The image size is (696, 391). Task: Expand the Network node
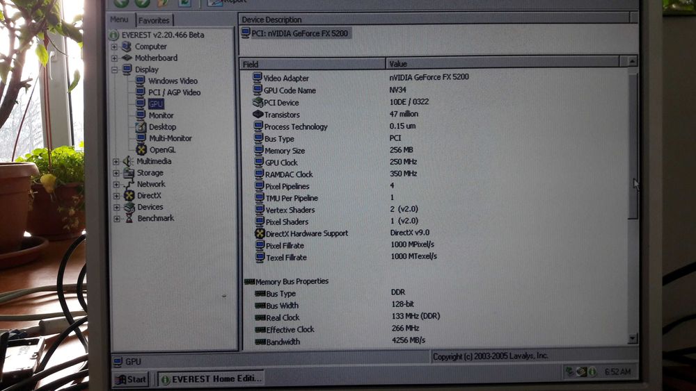116,185
